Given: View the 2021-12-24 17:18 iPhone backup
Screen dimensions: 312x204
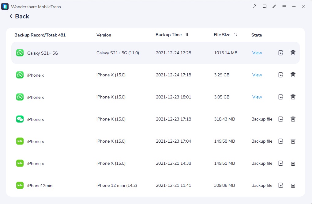Looking at the screenshot, I should [257, 75].
